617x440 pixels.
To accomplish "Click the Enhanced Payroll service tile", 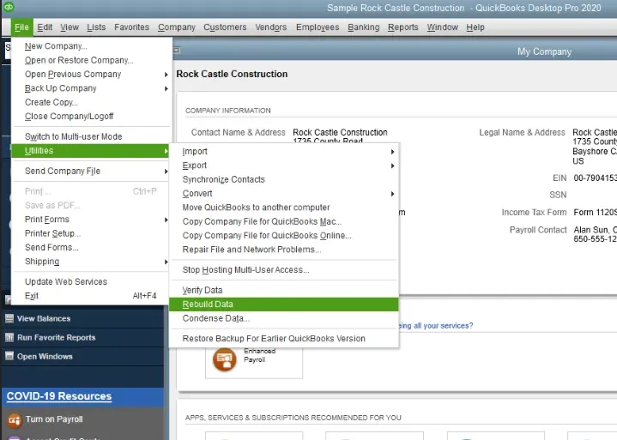I will (254, 362).
